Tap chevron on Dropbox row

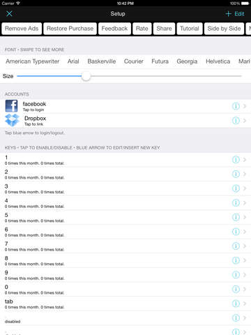(x=245, y=121)
